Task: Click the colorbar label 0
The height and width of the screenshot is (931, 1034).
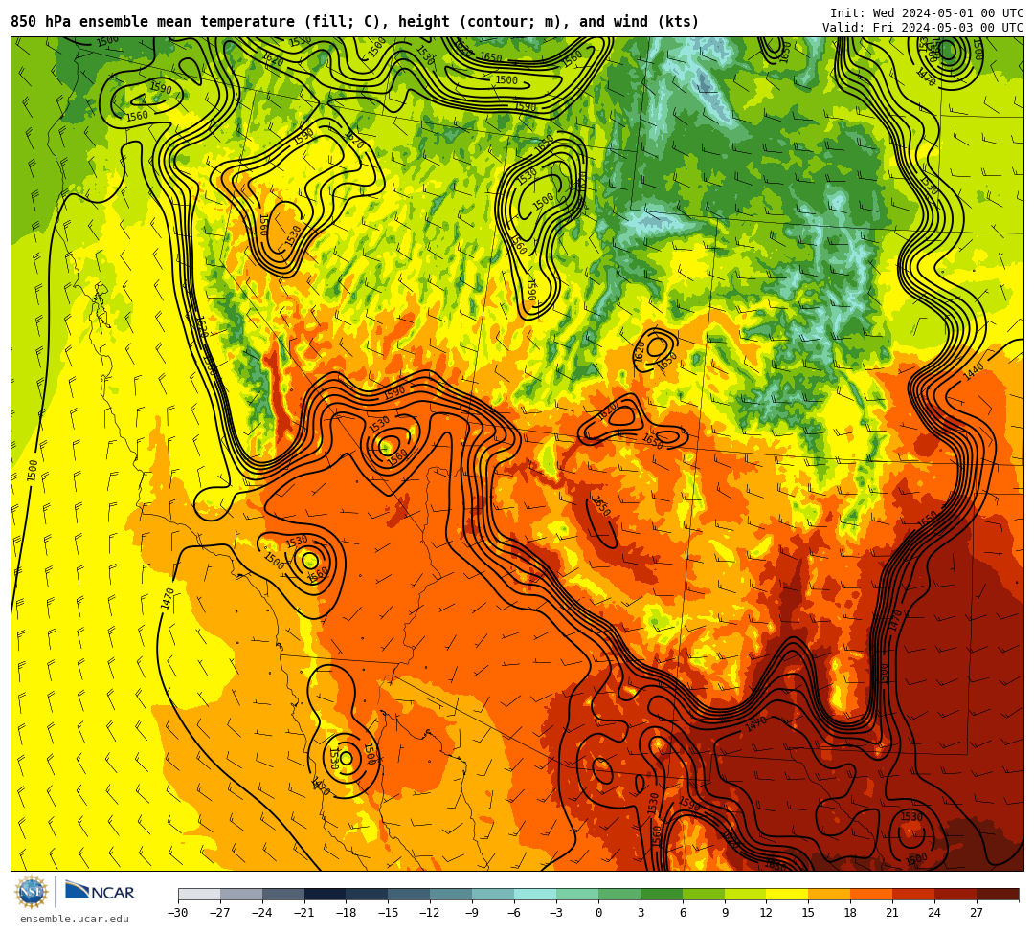Action: click(x=598, y=913)
